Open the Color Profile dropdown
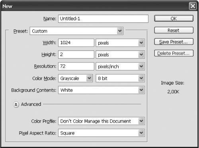The height and width of the screenshot is (148, 199). (101, 121)
